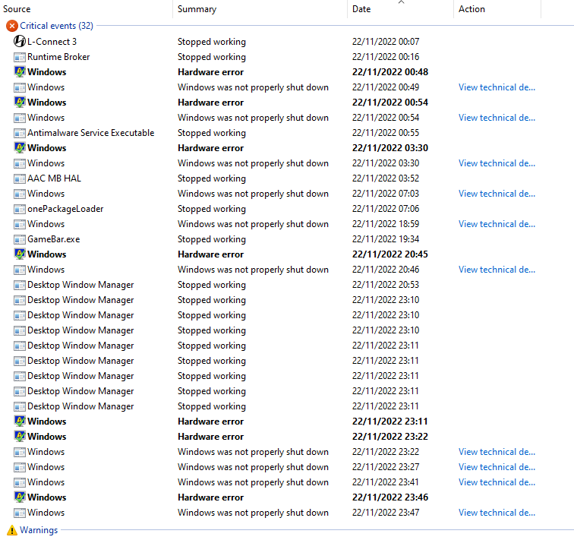The image size is (574, 540).
Task: Select the Antimalware Service Executable source name
Action: pyautogui.click(x=91, y=132)
